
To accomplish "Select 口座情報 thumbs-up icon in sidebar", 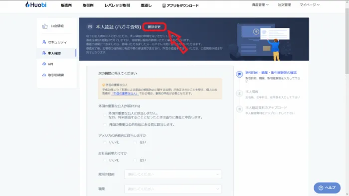I will pos(45,26).
